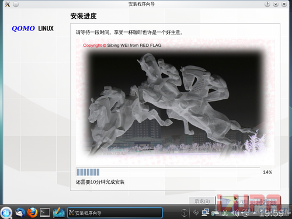
Task: Click the 安装进度 heading
Action: click(x=84, y=16)
